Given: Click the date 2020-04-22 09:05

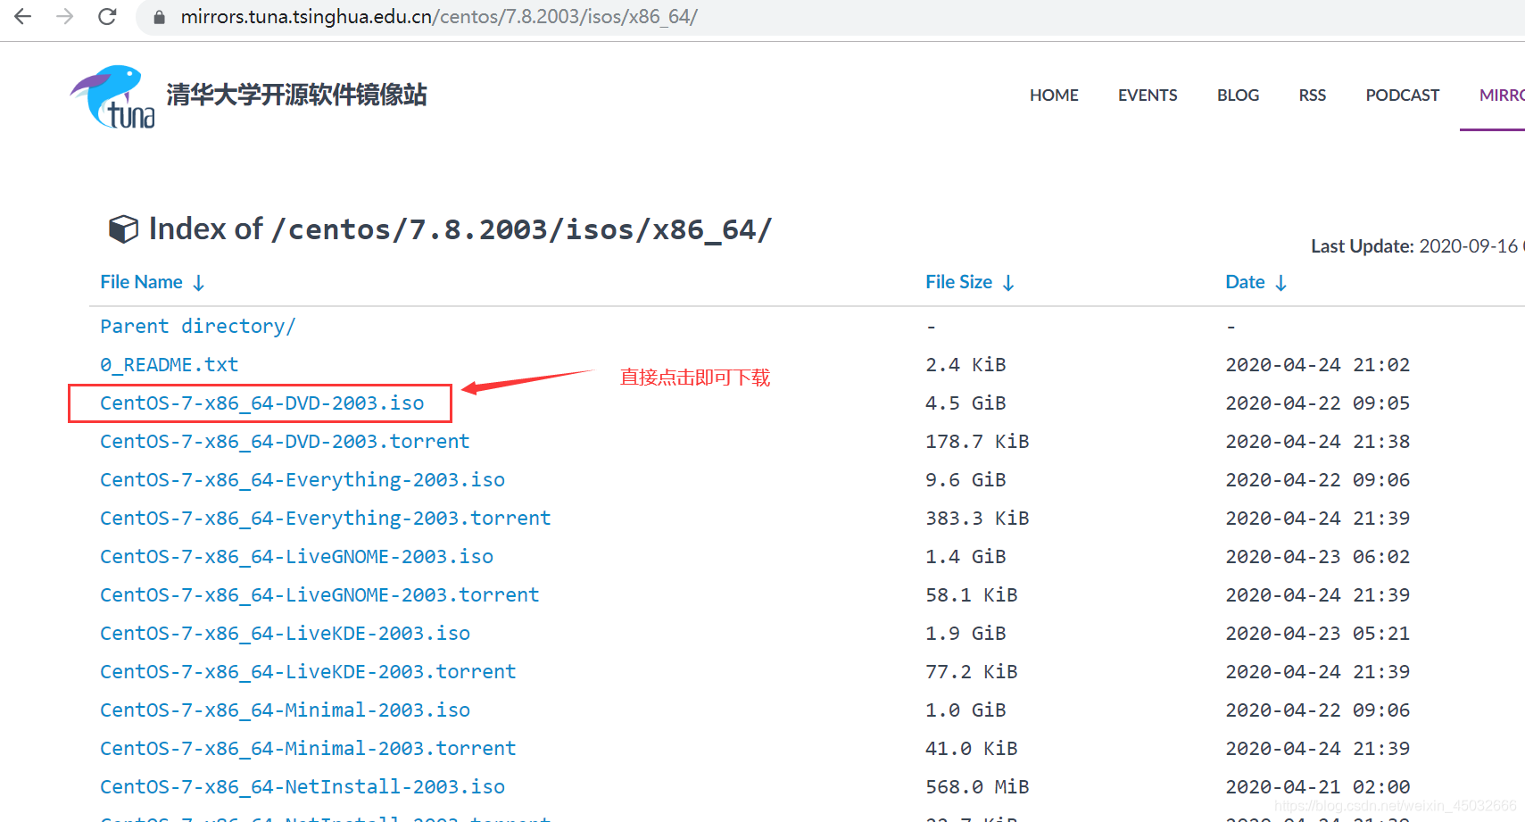Looking at the screenshot, I should coord(1317,403).
